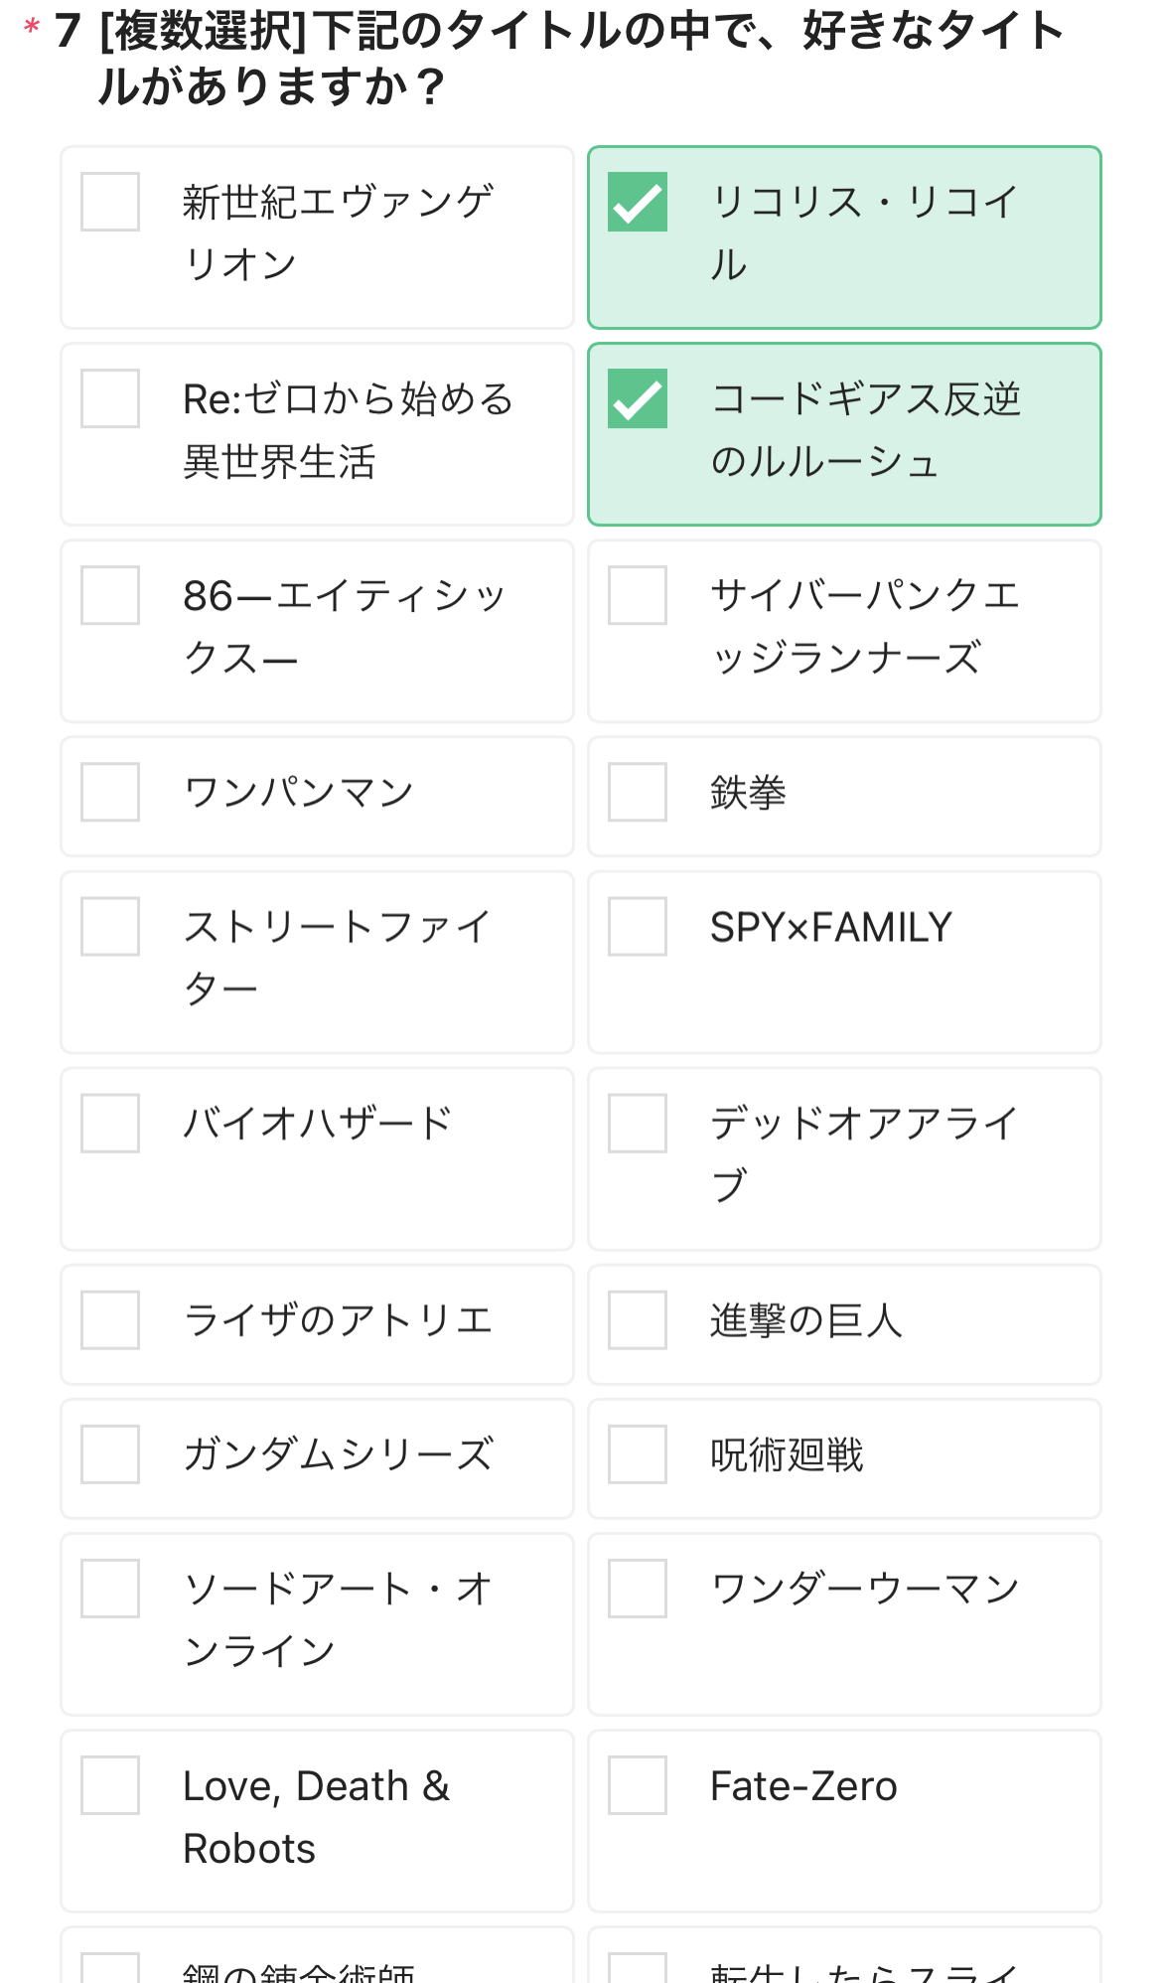Select the ライザのアトリエ checkbox
Viewport: 1162px width, 1983px height.
point(110,1320)
